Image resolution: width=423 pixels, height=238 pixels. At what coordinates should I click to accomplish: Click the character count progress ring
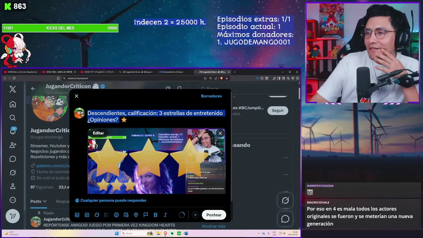[182, 215]
